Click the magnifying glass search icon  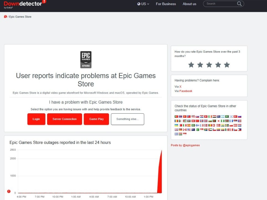point(239,4)
